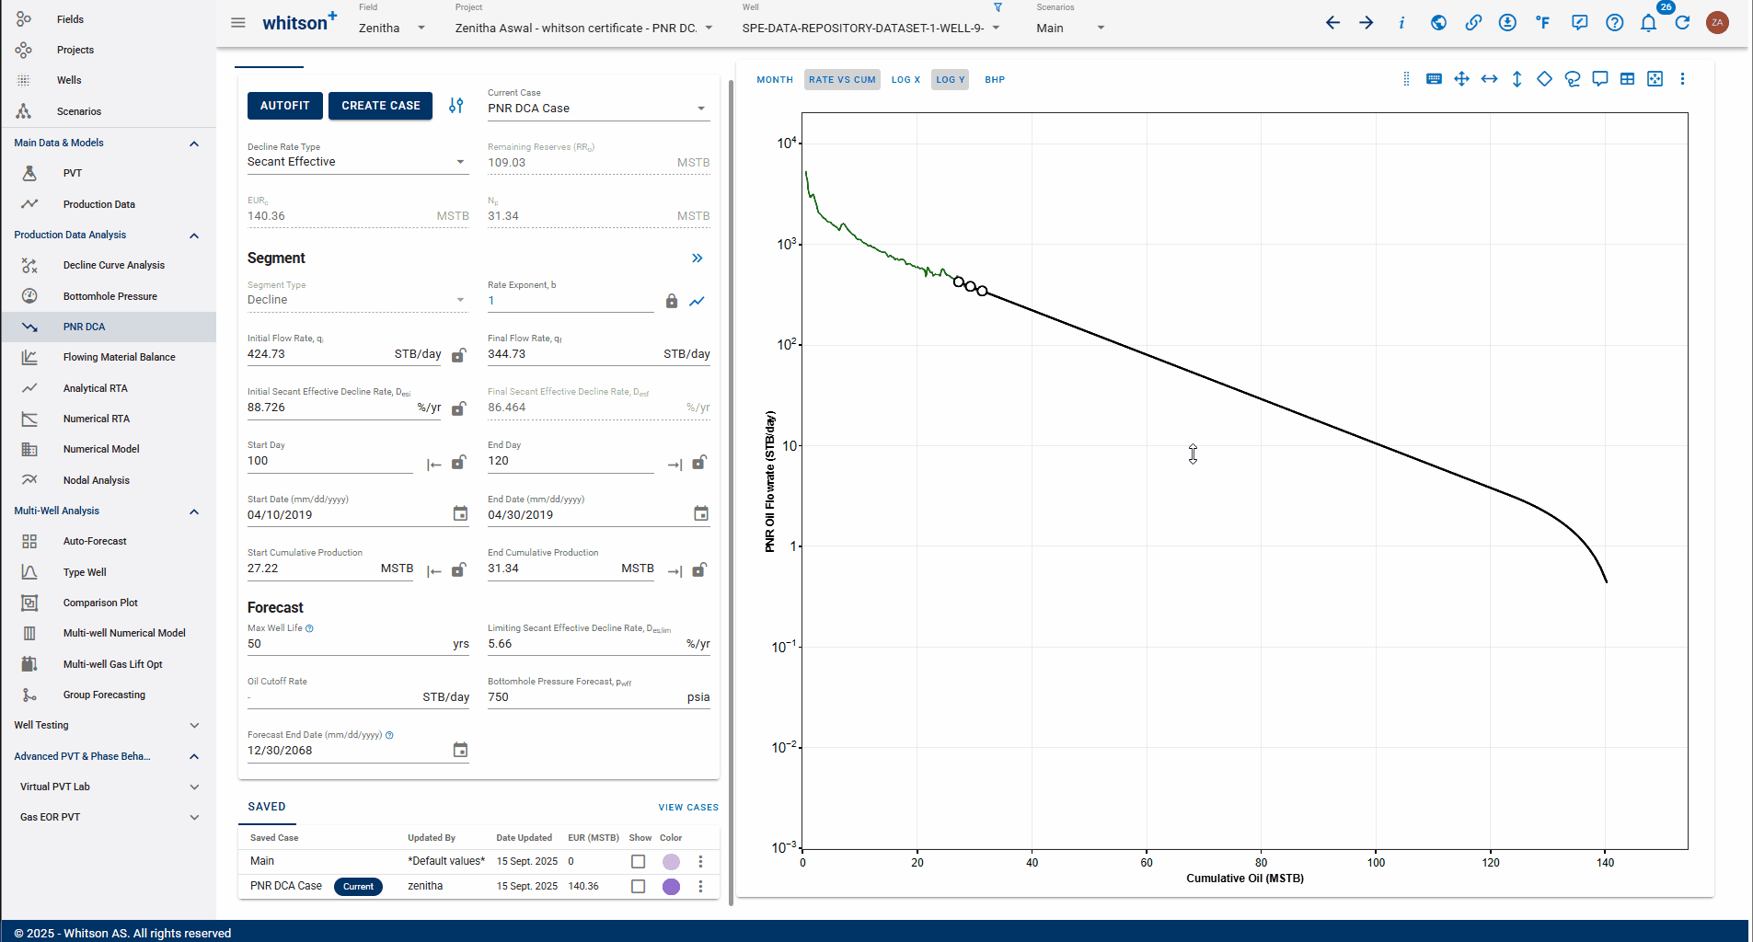Click the tune settings icon beside Create Case
The image size is (1753, 942).
tap(456, 106)
